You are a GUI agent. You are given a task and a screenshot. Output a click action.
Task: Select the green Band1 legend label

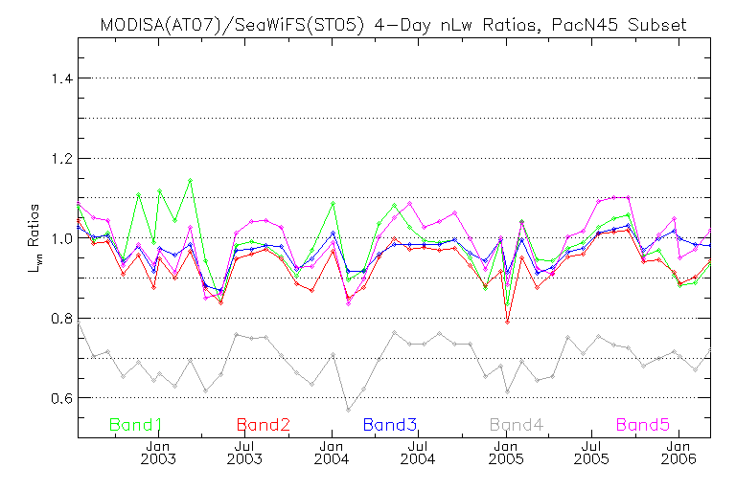(136, 425)
